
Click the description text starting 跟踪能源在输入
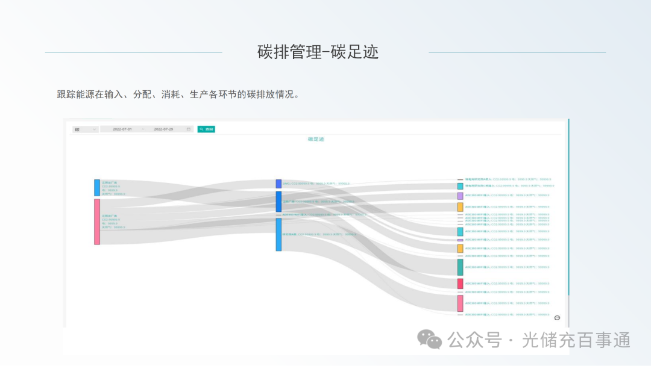coord(178,95)
